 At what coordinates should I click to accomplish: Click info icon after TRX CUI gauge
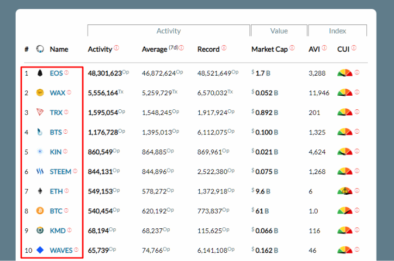357,111
